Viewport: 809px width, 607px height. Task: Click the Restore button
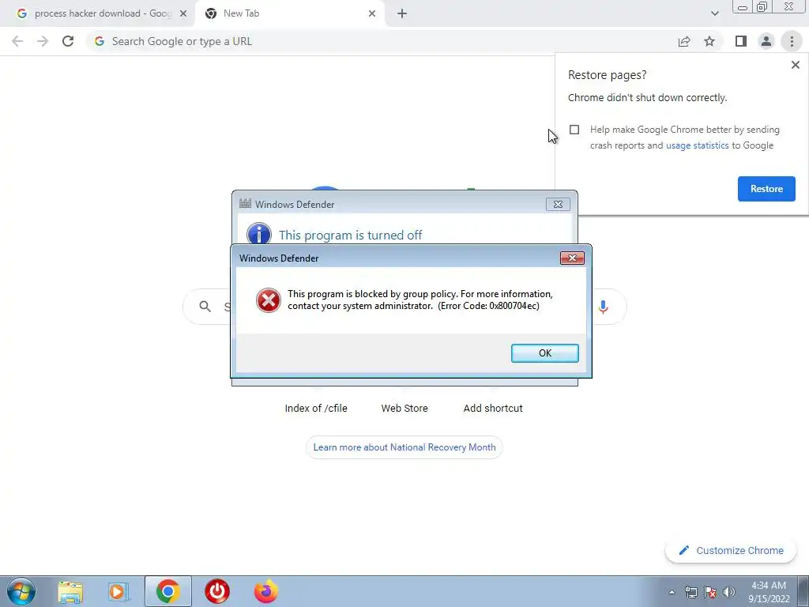pos(766,189)
